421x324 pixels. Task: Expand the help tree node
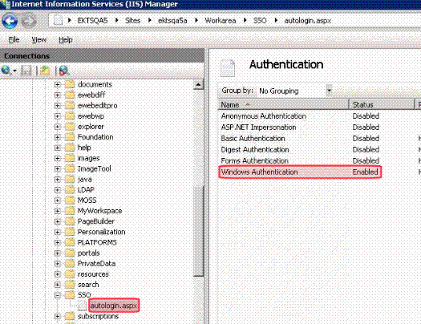pos(57,148)
